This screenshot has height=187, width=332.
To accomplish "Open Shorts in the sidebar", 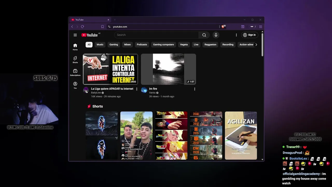I will pos(75,60).
